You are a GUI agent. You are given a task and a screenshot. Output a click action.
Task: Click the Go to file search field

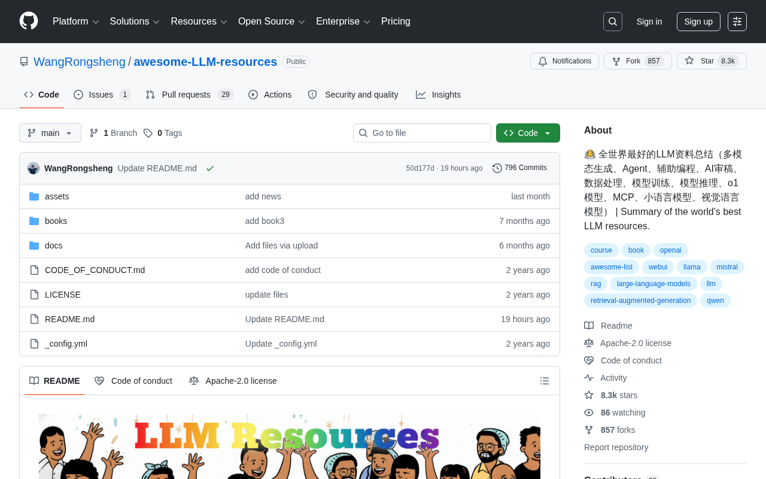pos(422,133)
